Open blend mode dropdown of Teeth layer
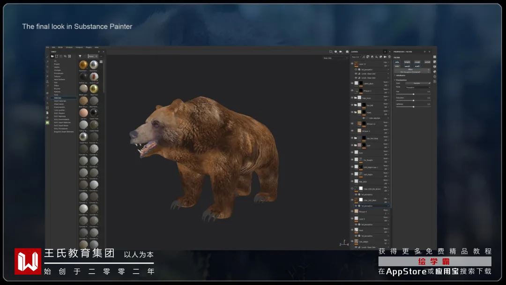506x285 pixels. pyautogui.click(x=386, y=111)
